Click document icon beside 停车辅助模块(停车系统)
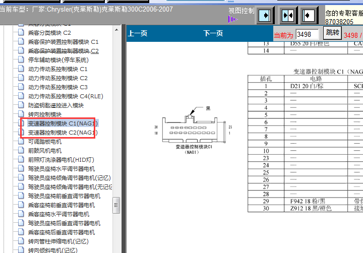Viewport: 363px width, 253px height. tap(21, 59)
